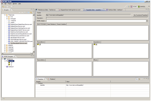Select TestService in WSMO Navigator
Image resolution: width=151 pixels, height=101 pixels.
tap(10, 59)
